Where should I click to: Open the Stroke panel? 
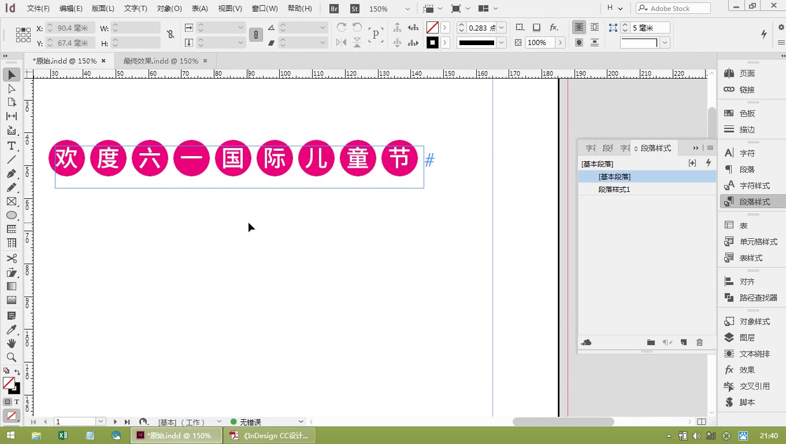[748, 129]
